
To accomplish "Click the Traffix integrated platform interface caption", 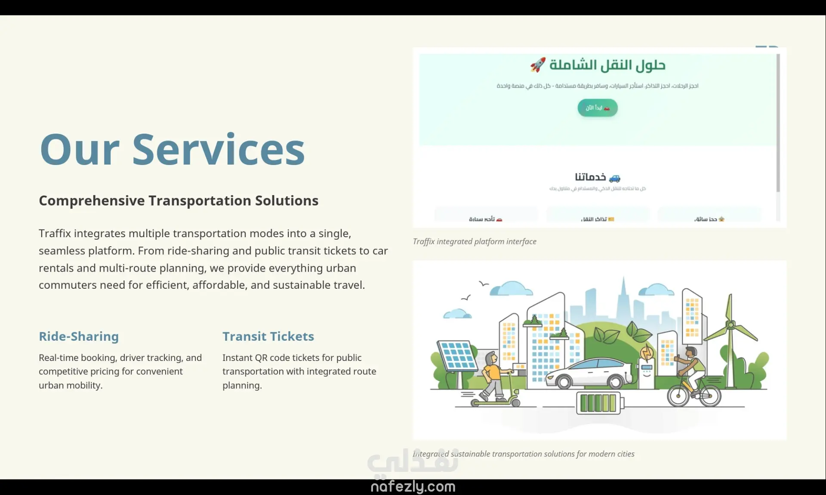I will click(474, 241).
